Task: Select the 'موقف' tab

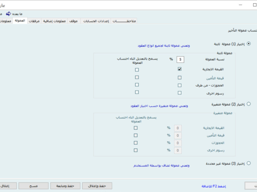Action: coord(73,21)
